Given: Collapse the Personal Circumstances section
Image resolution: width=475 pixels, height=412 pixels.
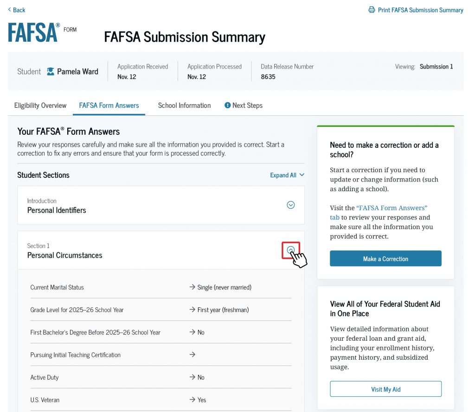Looking at the screenshot, I should tap(291, 250).
